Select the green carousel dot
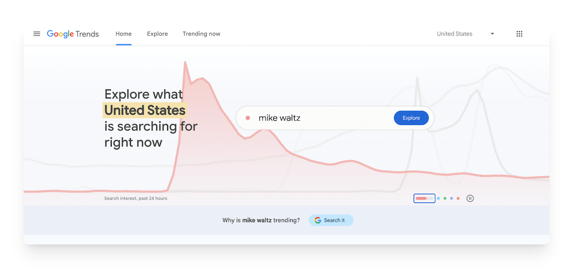 pos(445,199)
